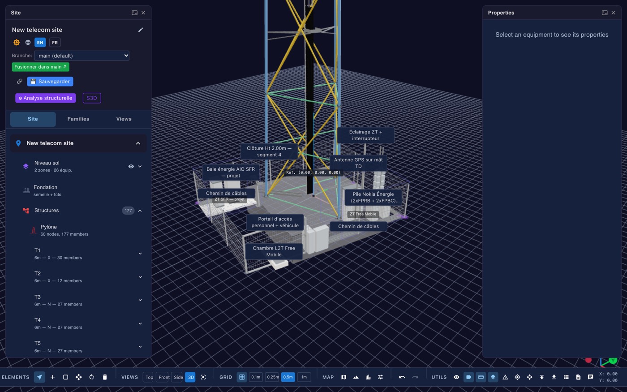Select the arrow pointer tool in Elements
The height and width of the screenshot is (392, 627).
click(39, 377)
